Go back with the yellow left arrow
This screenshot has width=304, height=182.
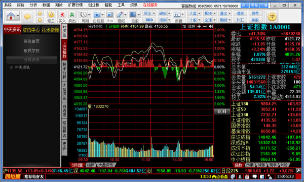(27, 17)
